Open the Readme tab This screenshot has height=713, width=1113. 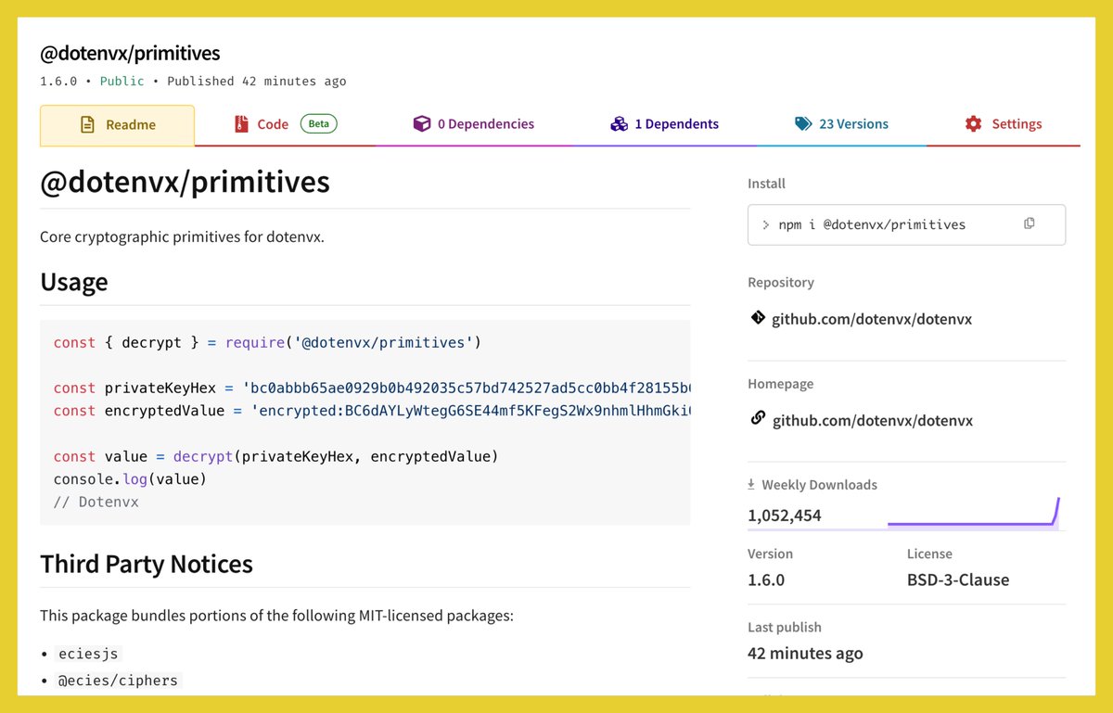pyautogui.click(x=117, y=125)
